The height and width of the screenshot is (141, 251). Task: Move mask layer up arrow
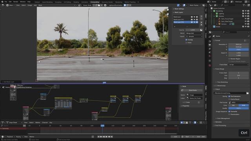coord(201,22)
